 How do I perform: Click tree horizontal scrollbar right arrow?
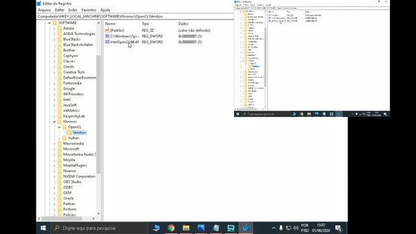pos(94,218)
